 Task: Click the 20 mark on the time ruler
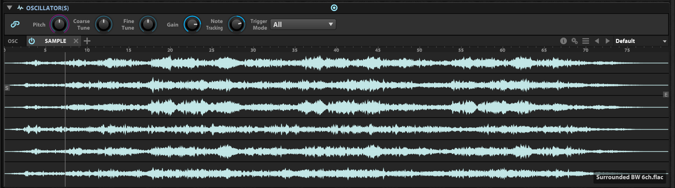[x=170, y=50]
